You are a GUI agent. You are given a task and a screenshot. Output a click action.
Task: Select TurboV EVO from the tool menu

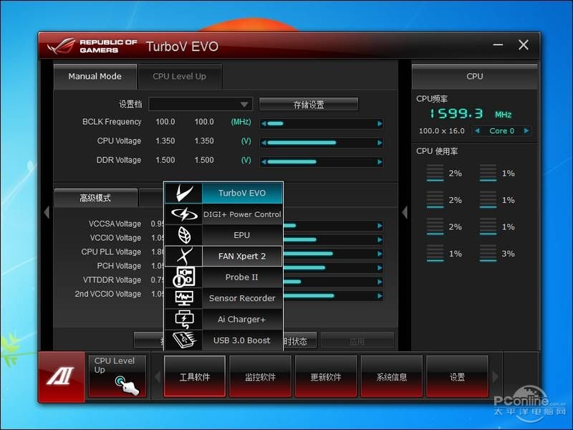pyautogui.click(x=242, y=193)
